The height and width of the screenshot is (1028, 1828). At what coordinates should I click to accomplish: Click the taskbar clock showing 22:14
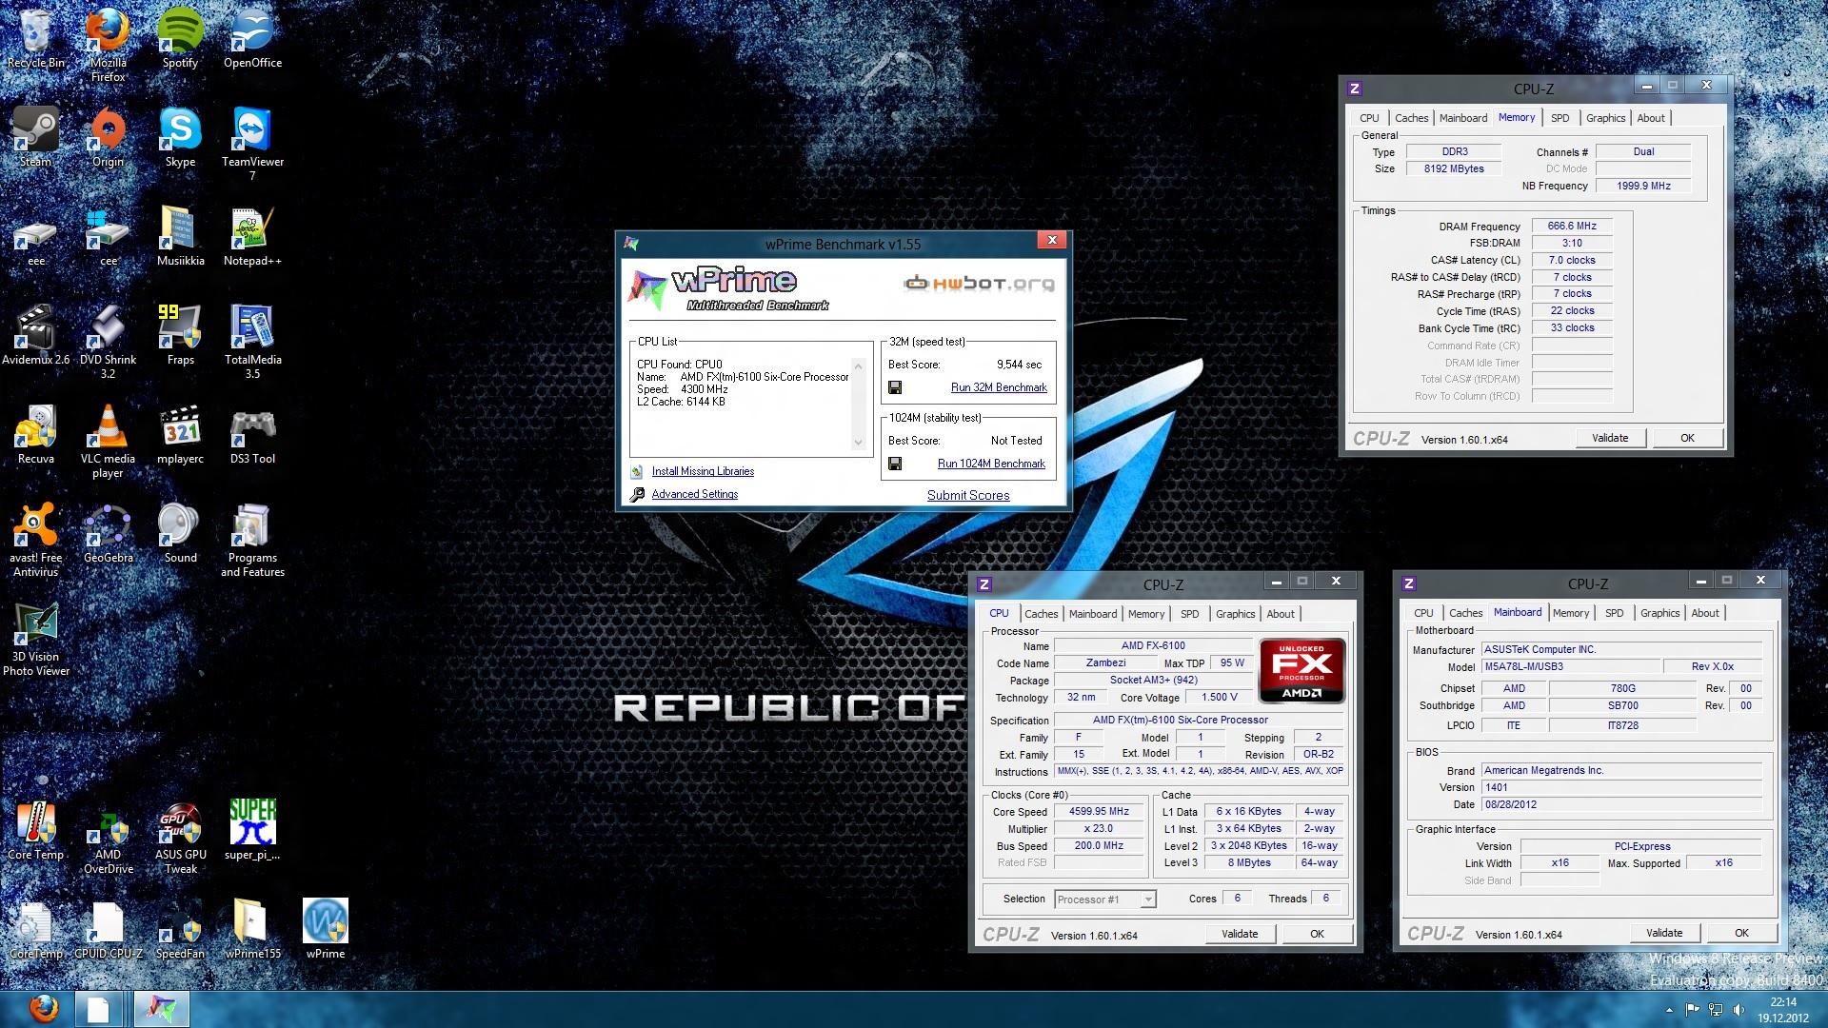point(1783,1010)
